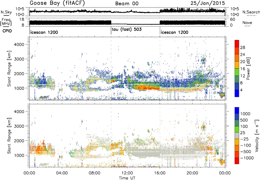
Task: Click the '1000' value on Velocity color bar
Action: click(x=245, y=114)
